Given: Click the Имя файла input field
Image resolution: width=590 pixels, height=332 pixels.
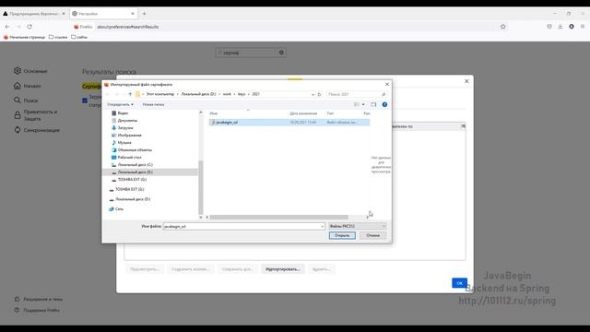Looking at the screenshot, I should pyautogui.click(x=243, y=226).
